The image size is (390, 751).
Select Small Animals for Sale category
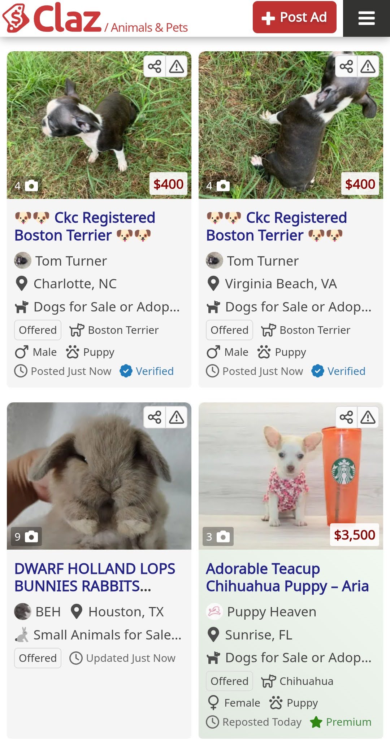(107, 635)
